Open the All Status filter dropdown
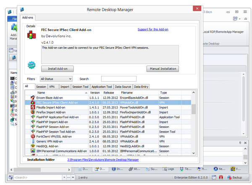Viewport: 252px width, 185px height. [56, 79]
